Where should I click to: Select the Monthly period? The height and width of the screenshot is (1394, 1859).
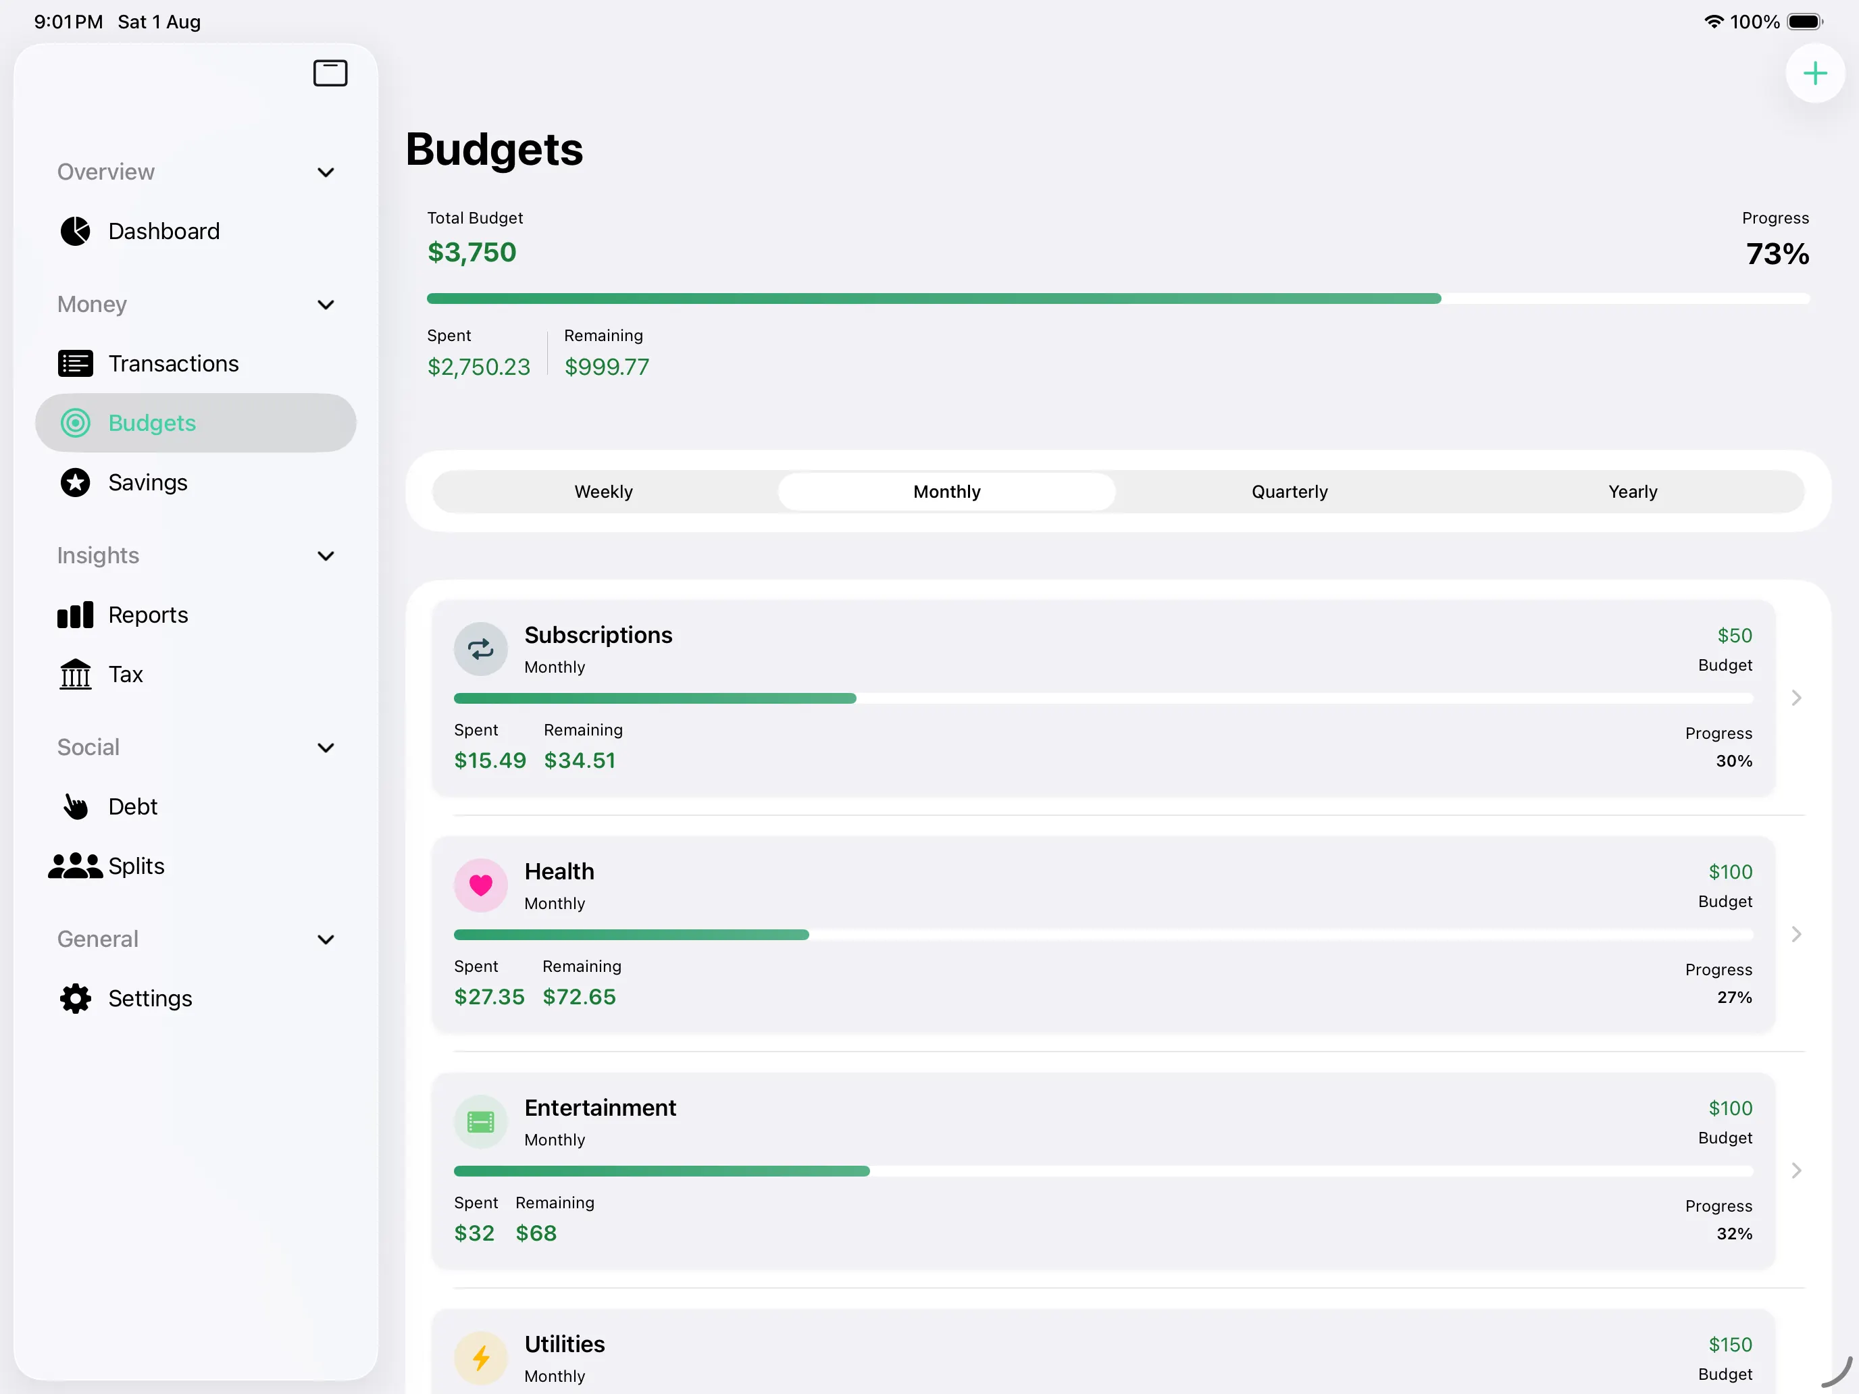coord(946,492)
